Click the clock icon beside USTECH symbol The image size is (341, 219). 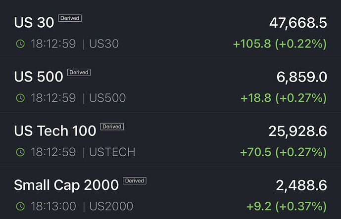[x=20, y=152]
